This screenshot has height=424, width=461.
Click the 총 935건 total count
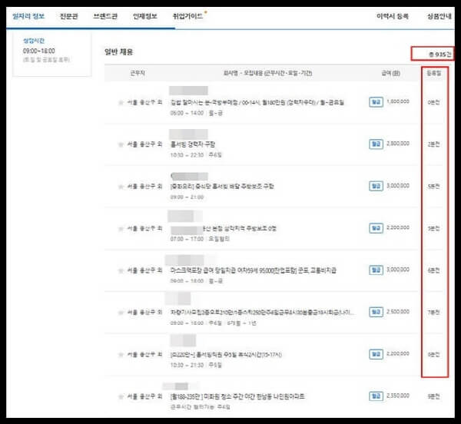tap(439, 54)
